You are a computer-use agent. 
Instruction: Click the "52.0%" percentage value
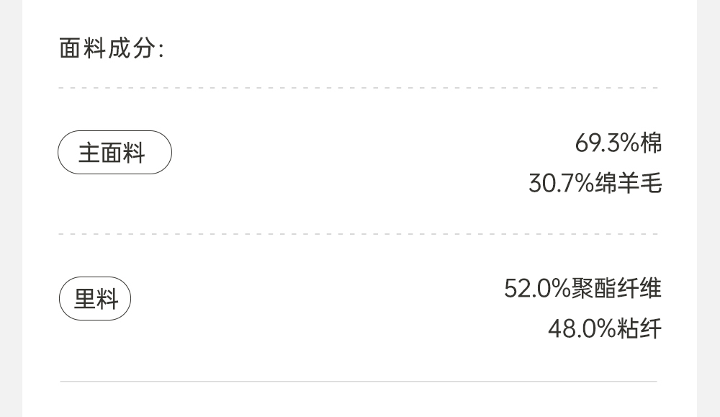pyautogui.click(x=537, y=289)
